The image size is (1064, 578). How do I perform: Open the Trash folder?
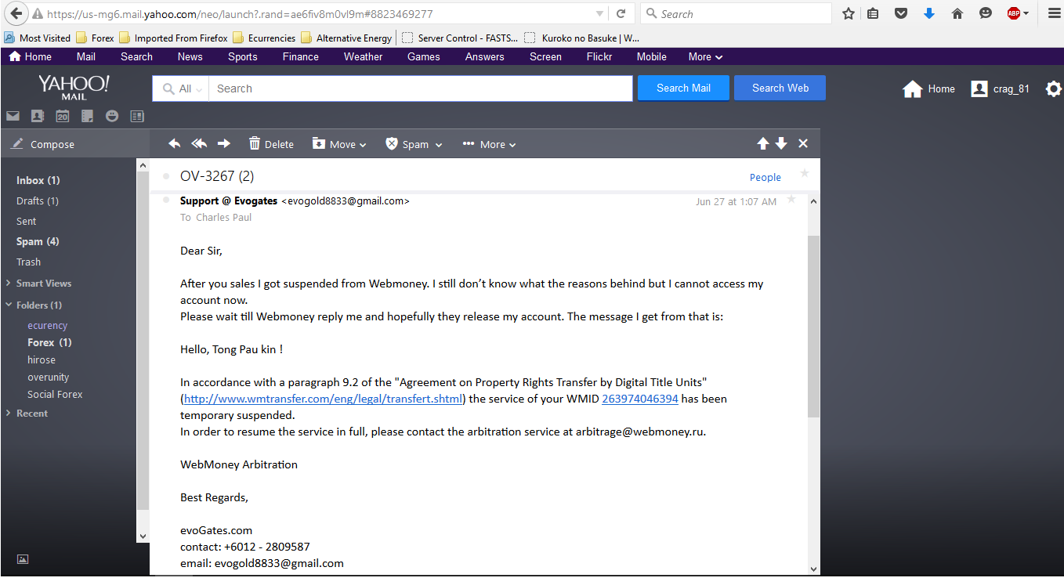pyautogui.click(x=28, y=262)
